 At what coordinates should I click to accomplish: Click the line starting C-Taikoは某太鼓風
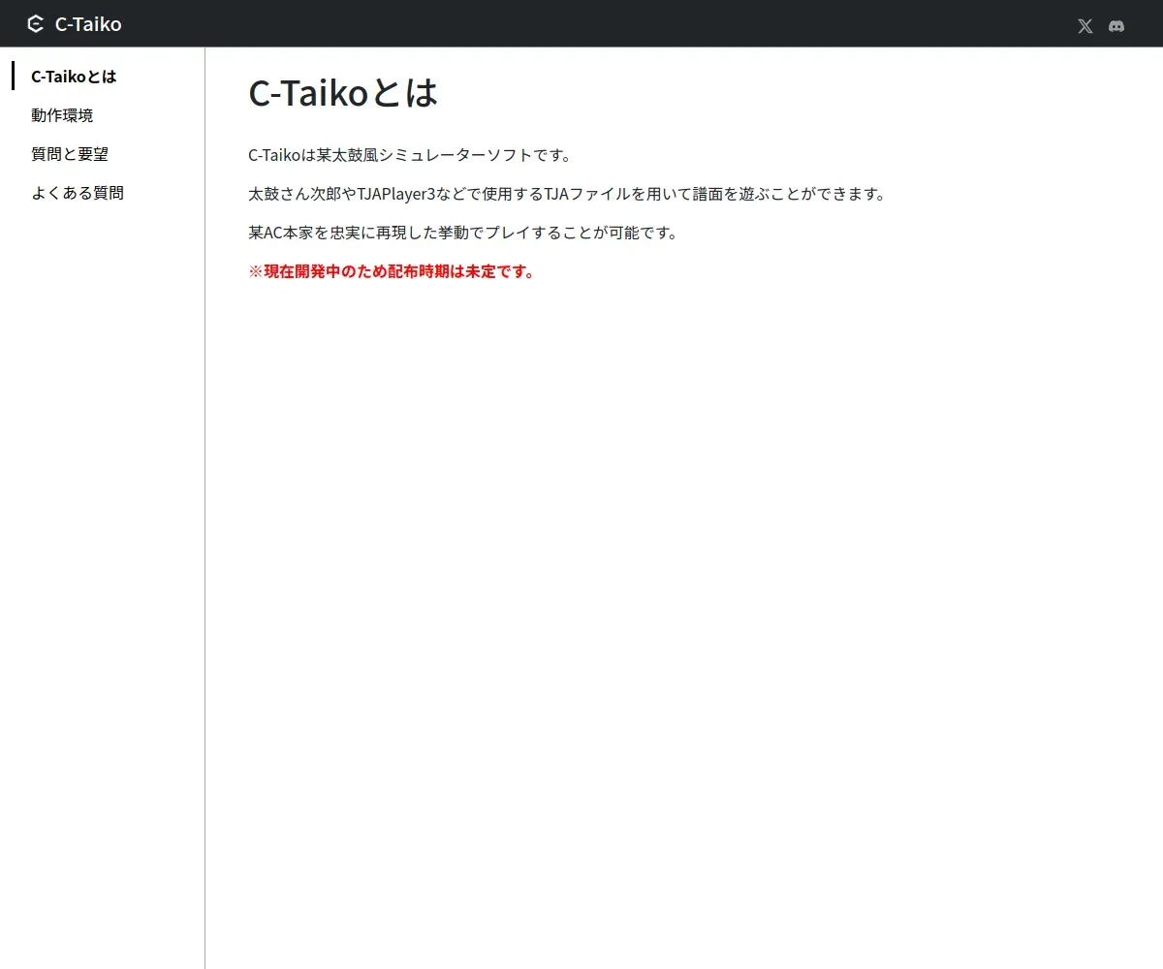[x=410, y=155]
